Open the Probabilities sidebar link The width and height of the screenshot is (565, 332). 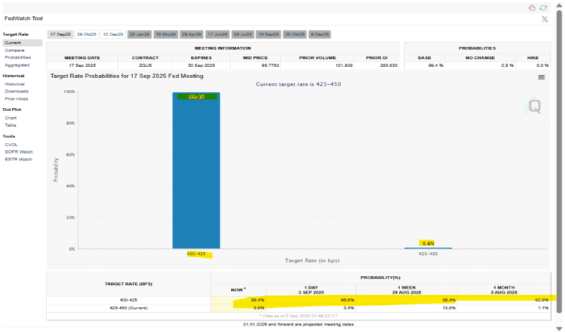pyautogui.click(x=17, y=57)
